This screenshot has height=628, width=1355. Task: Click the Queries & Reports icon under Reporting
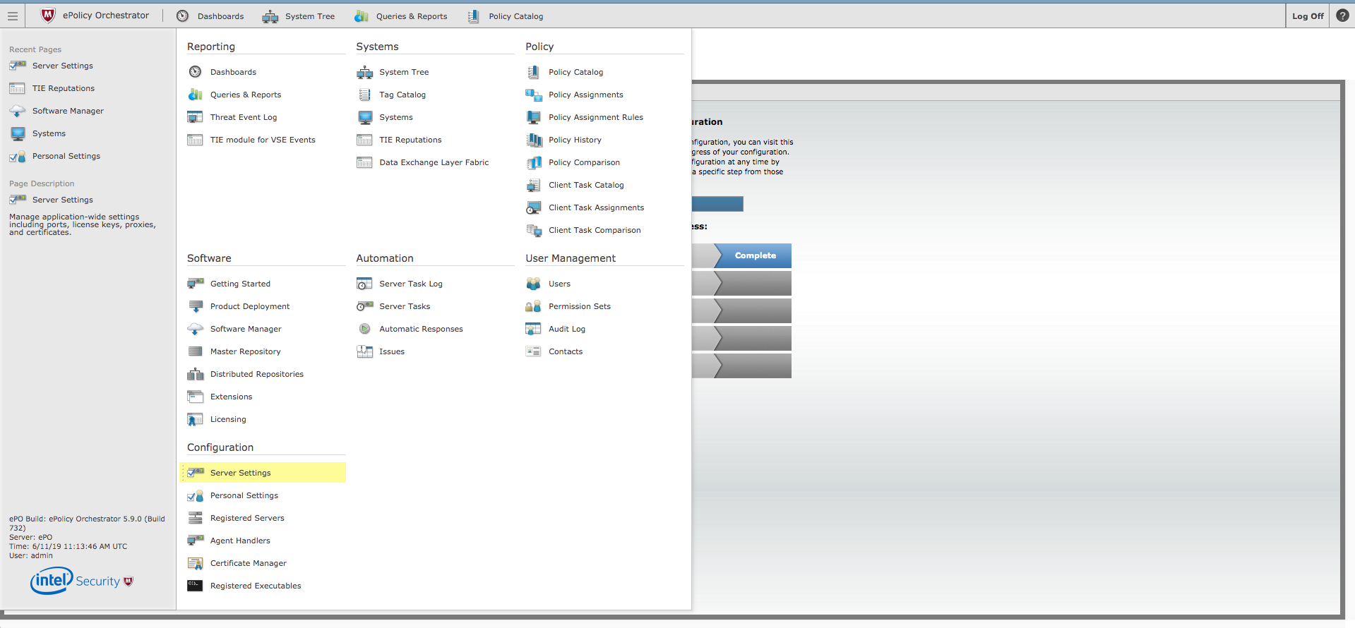pyautogui.click(x=196, y=95)
